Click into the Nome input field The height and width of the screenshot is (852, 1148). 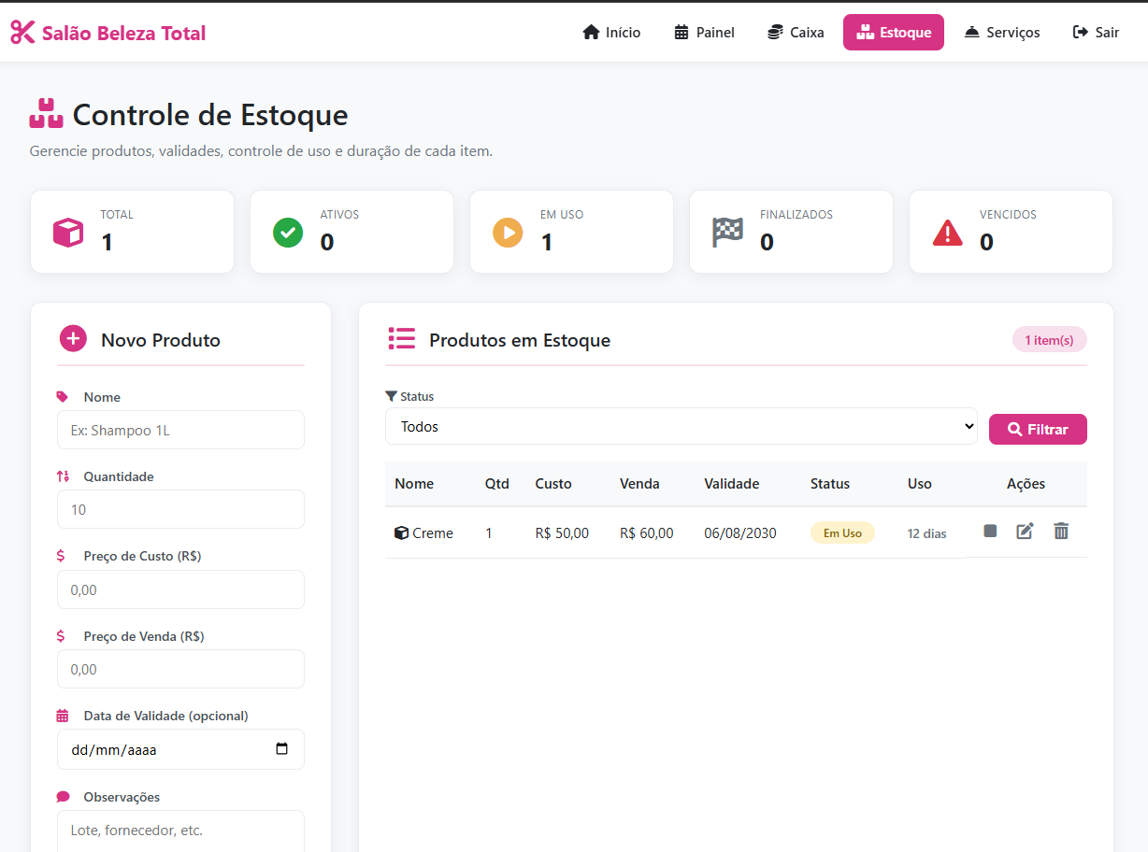[180, 430]
